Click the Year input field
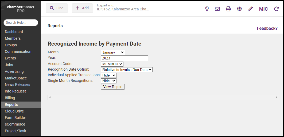 [125, 58]
